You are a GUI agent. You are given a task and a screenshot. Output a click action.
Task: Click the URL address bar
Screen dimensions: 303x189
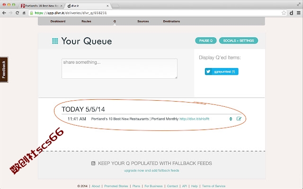click(157, 13)
